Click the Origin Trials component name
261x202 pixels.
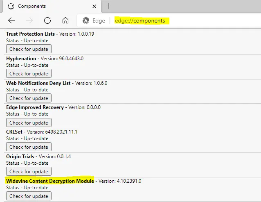point(20,157)
